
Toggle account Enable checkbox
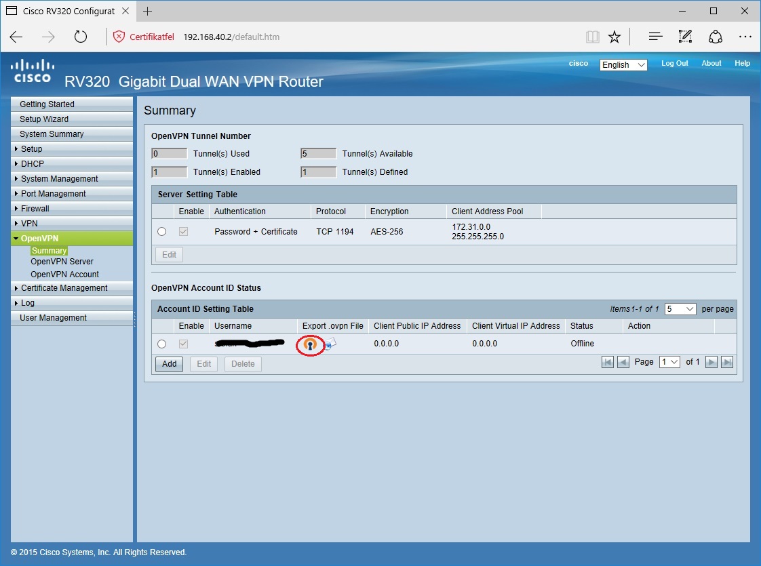tap(183, 344)
